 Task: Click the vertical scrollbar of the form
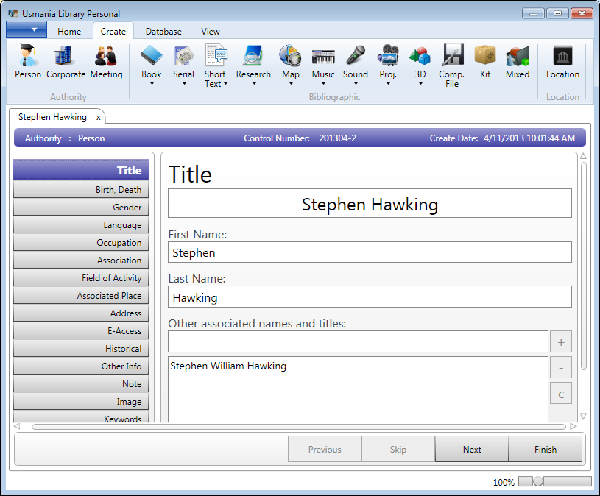pyautogui.click(x=584, y=266)
